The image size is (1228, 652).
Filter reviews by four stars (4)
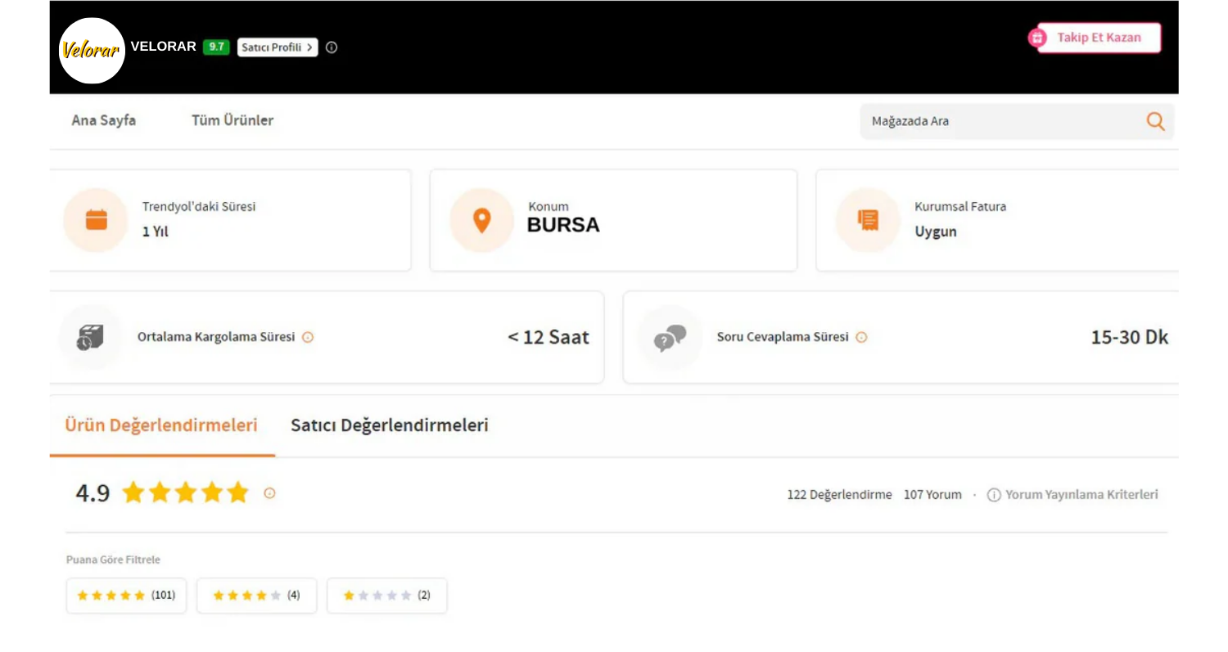(x=256, y=596)
